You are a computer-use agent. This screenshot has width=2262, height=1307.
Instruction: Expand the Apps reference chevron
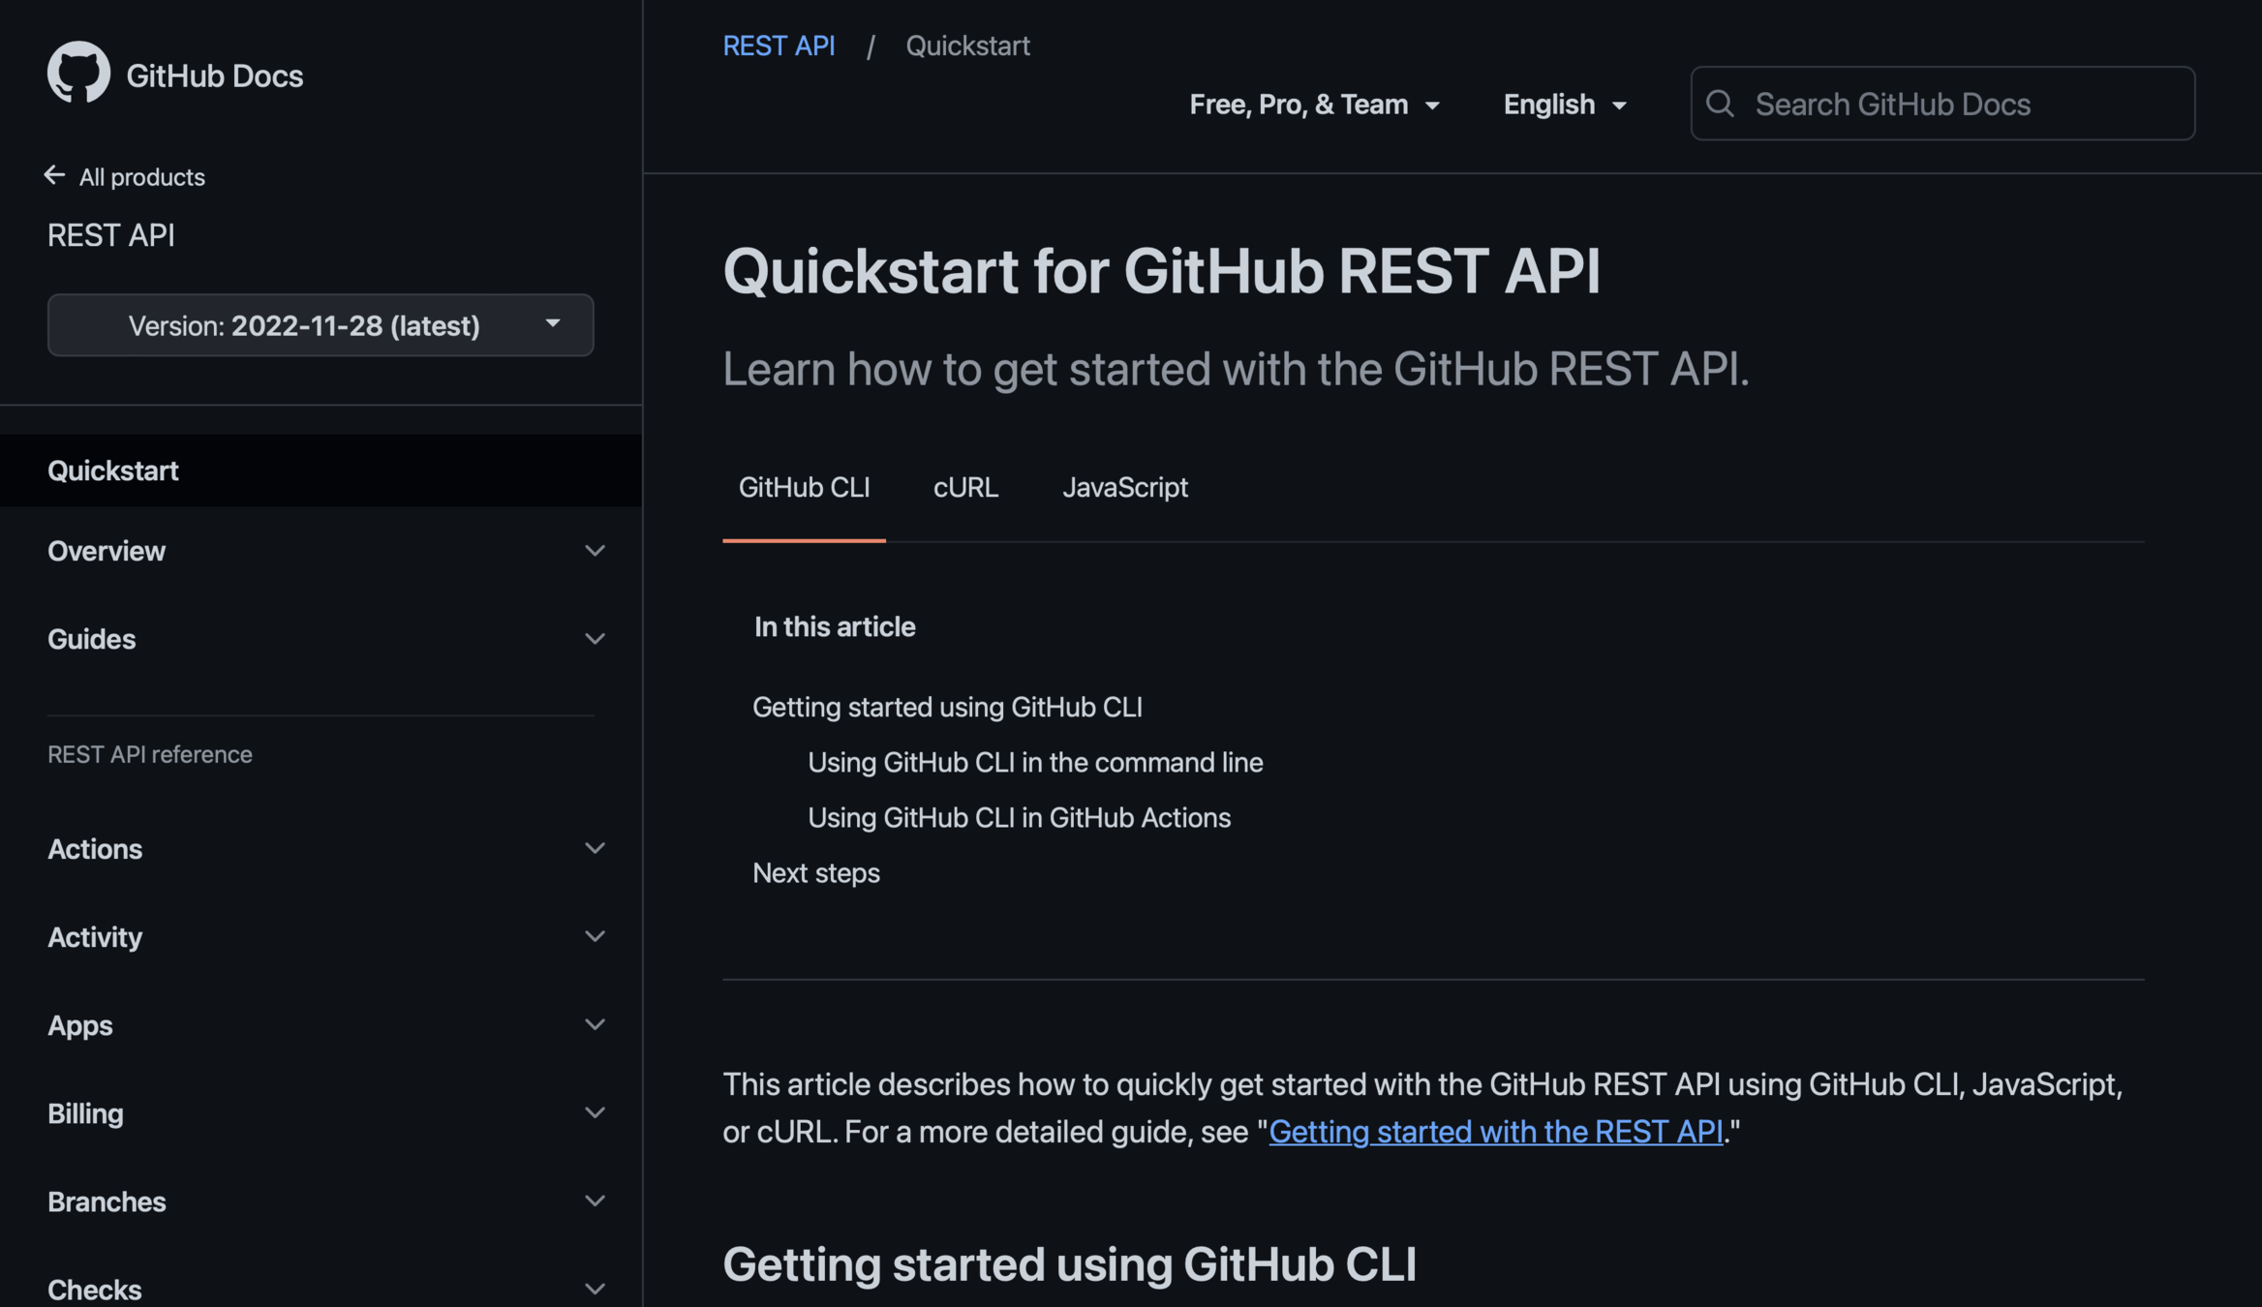pyautogui.click(x=595, y=1024)
